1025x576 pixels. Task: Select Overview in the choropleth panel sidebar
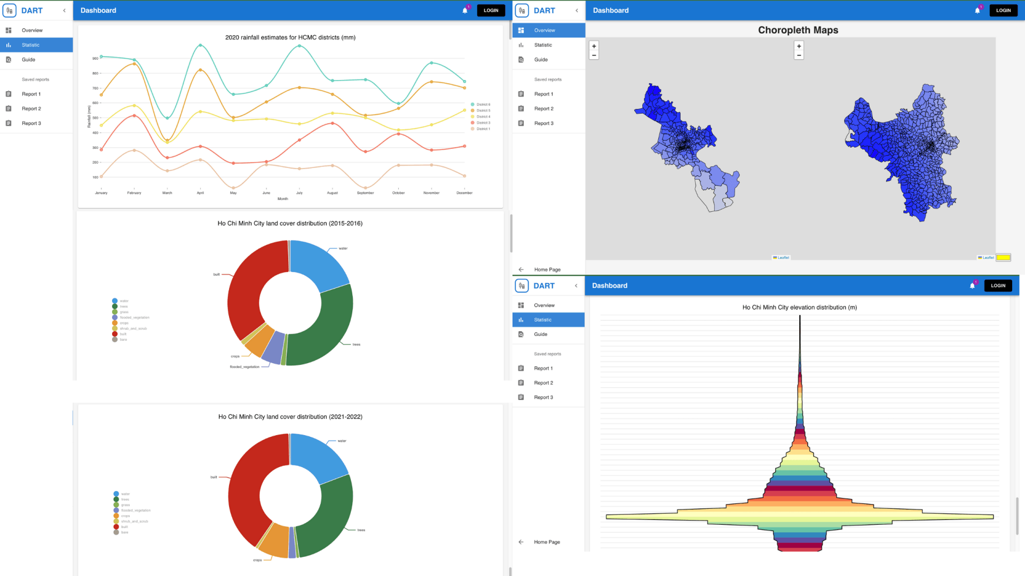click(x=549, y=30)
